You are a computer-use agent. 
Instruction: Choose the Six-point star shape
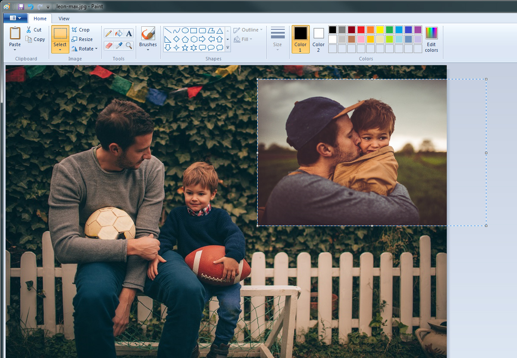tap(194, 48)
